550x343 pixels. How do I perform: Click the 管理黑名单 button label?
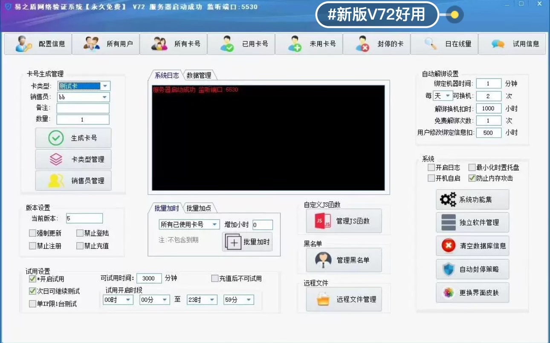353,260
